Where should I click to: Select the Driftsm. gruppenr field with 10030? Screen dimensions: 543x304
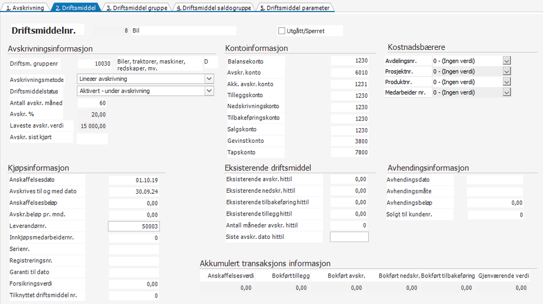click(95, 64)
